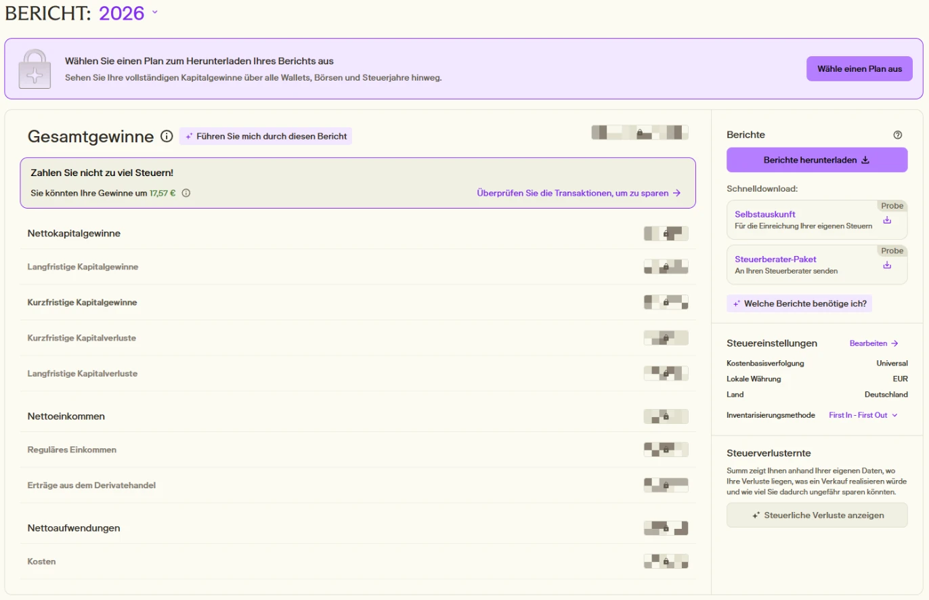929x600 pixels.
Task: Click the locked value for Reguläres Einkommen
Action: pyautogui.click(x=666, y=450)
